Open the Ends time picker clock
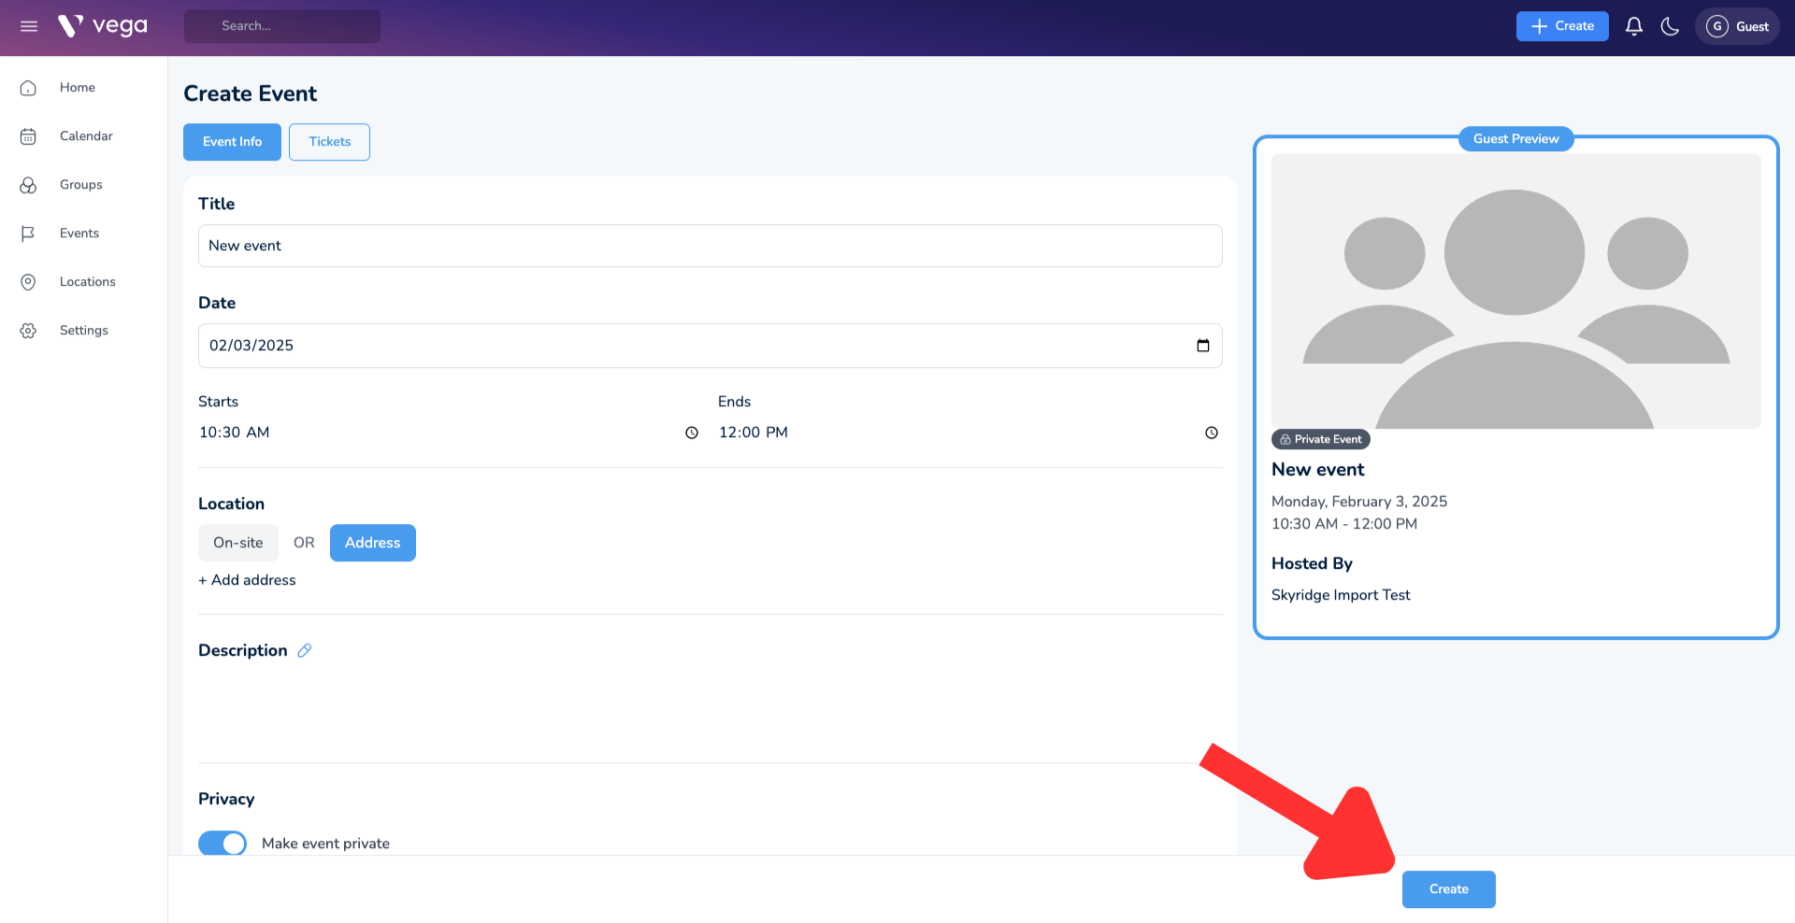 pos(1211,433)
